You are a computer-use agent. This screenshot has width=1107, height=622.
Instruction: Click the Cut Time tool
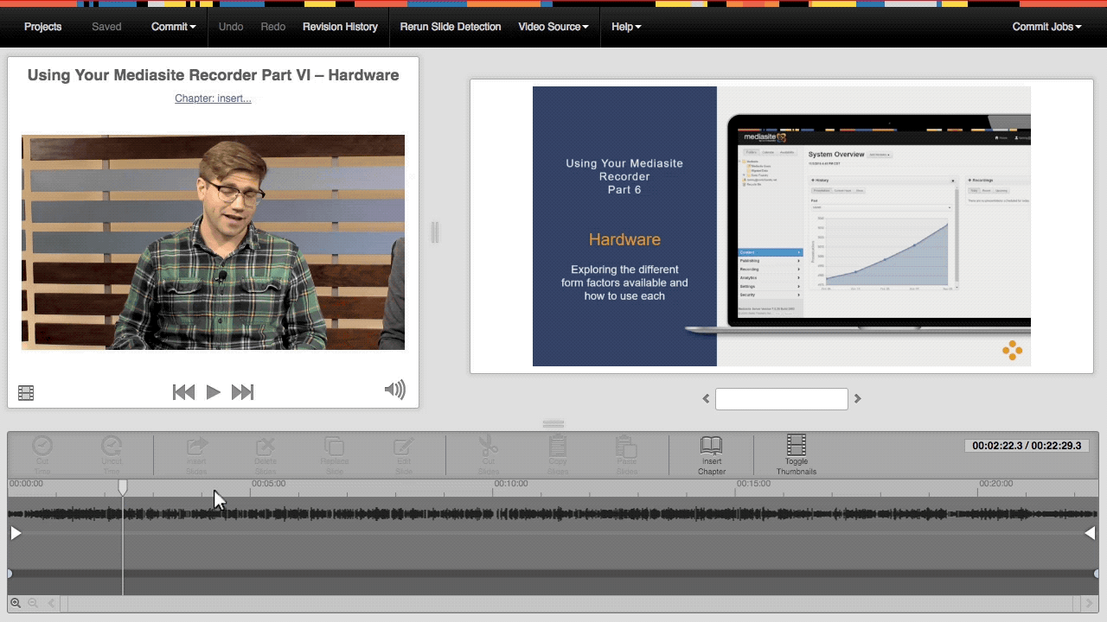42,454
